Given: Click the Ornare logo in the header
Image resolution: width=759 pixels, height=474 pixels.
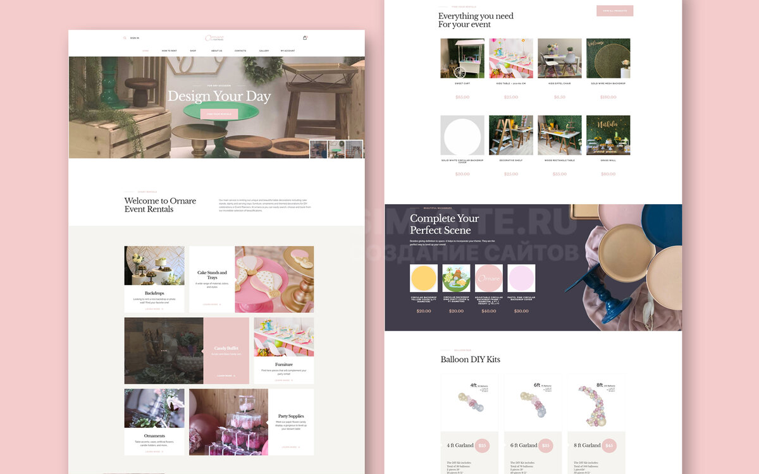Looking at the screenshot, I should pos(215,38).
